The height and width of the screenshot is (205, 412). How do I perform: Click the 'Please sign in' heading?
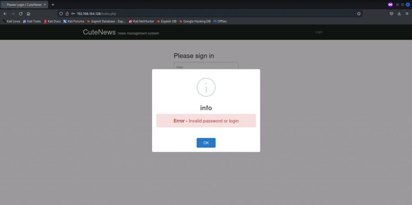point(194,56)
